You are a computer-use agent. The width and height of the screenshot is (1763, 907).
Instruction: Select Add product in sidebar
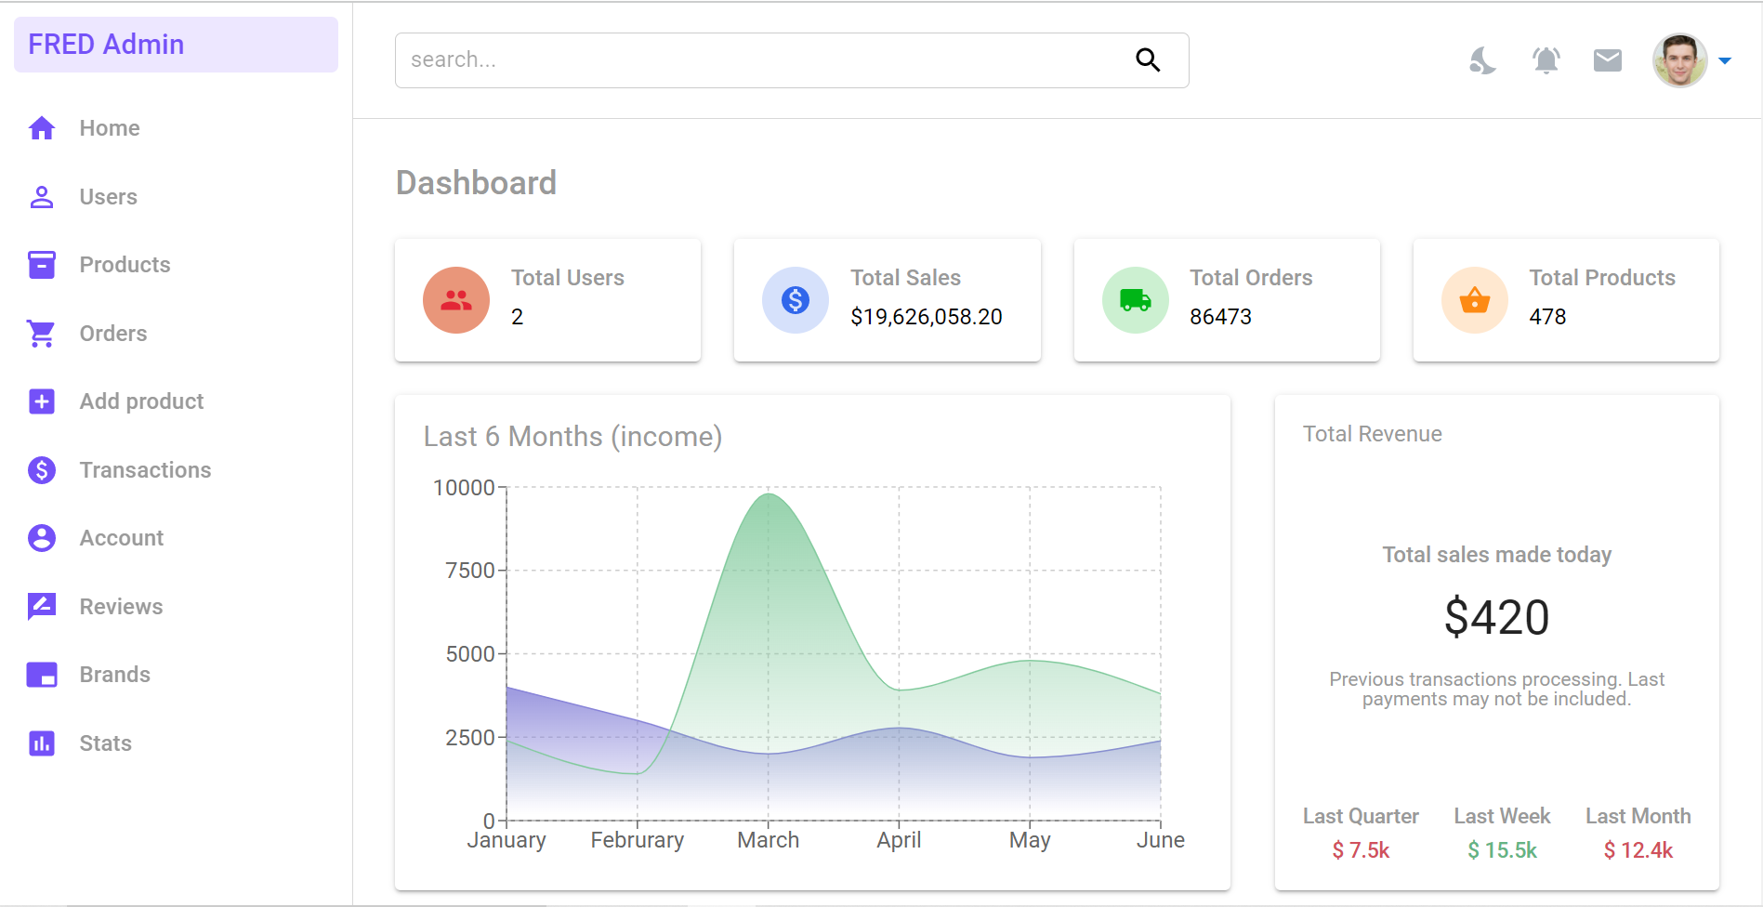click(x=142, y=401)
